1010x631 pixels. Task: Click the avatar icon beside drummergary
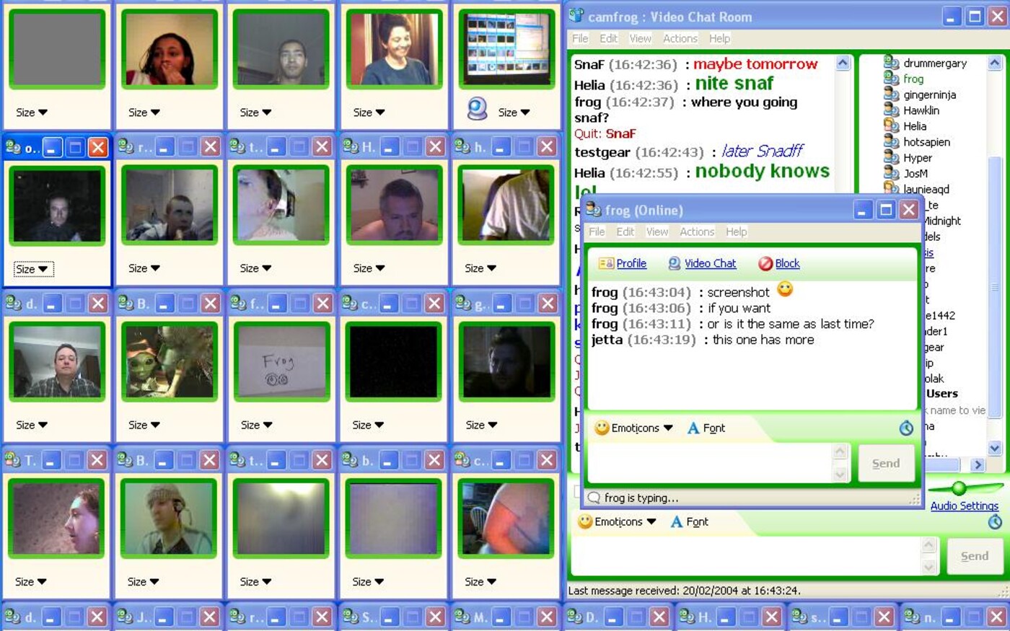[x=891, y=63]
